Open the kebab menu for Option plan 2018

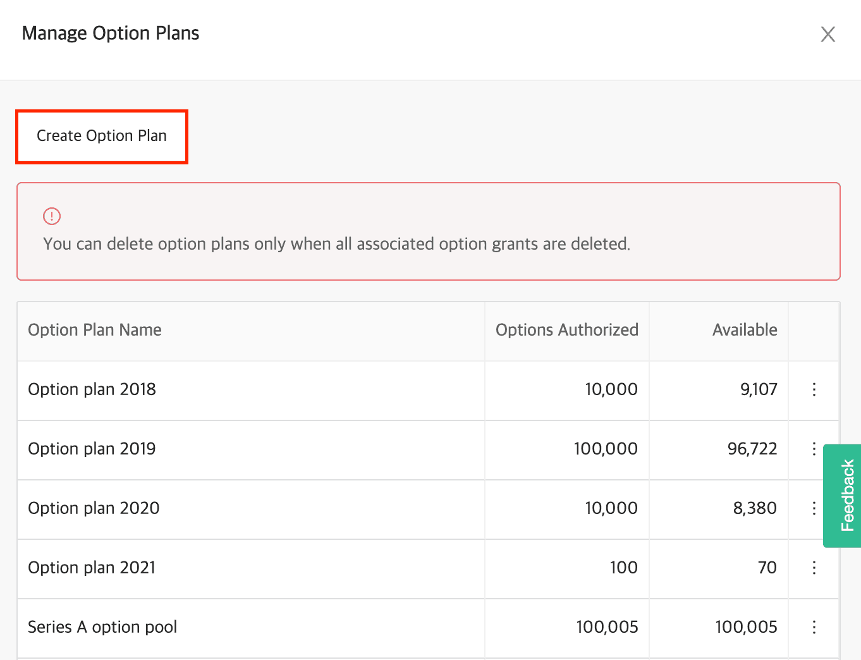814,390
